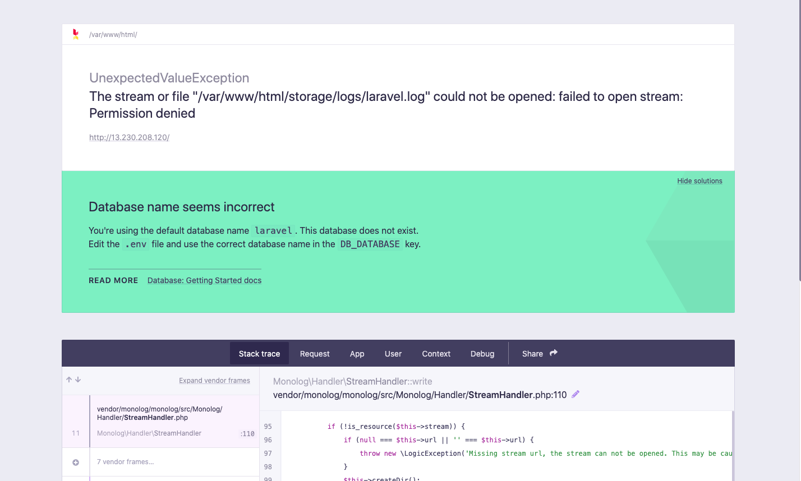Click the 7 vendor frames row text
The image size is (801, 481).
pos(125,462)
